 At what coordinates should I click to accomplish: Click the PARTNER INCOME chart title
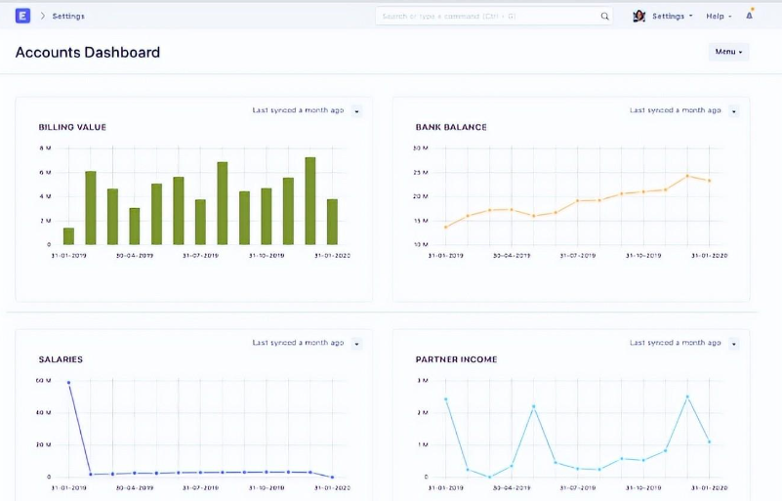pos(456,359)
